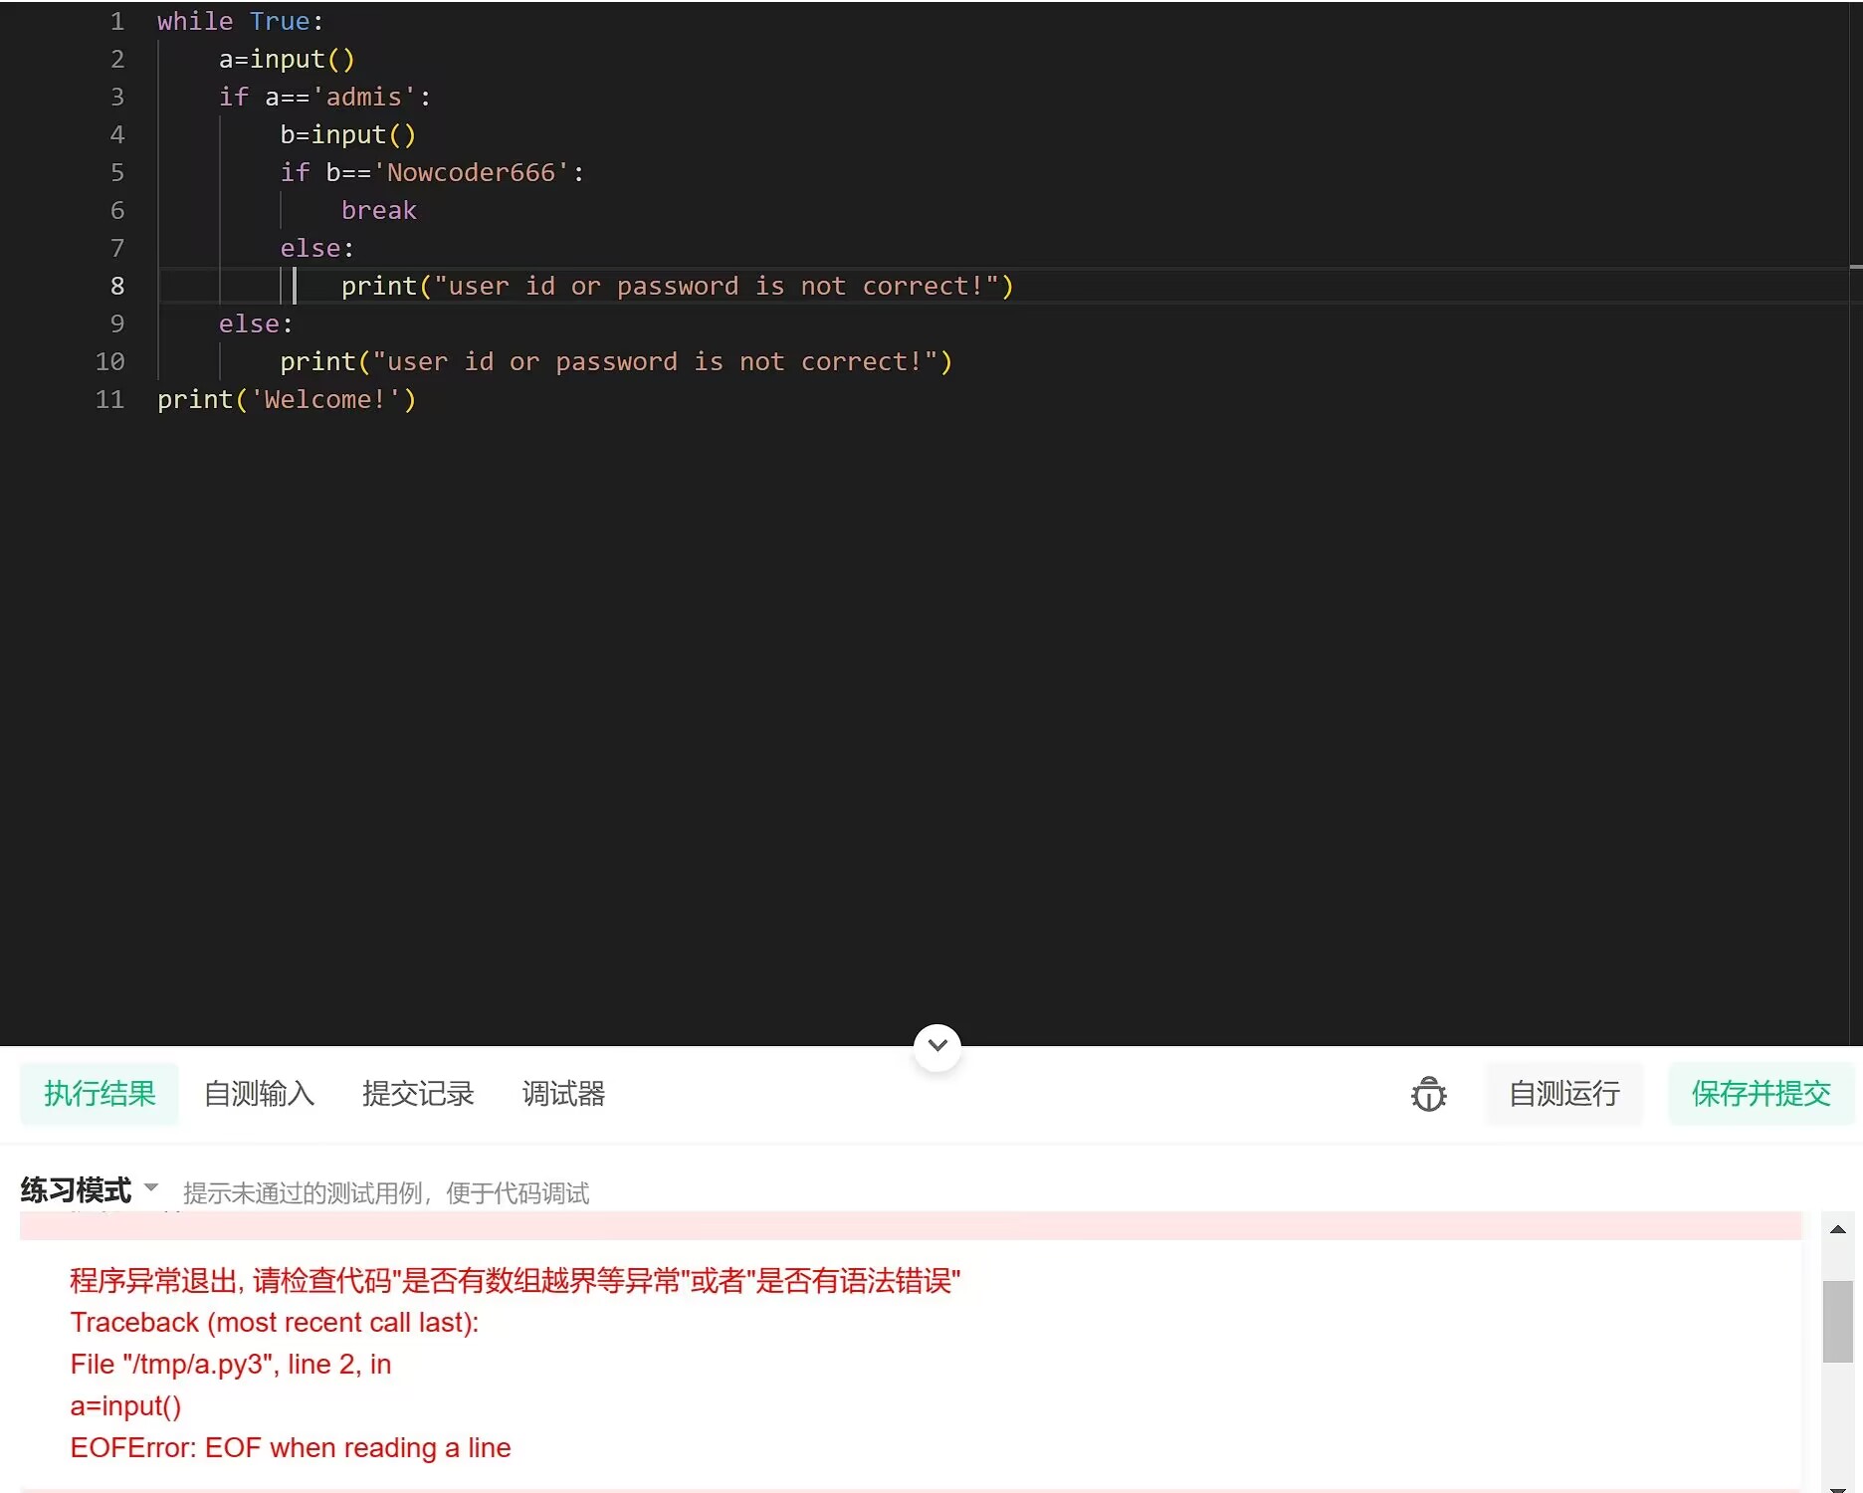
Task: Click the 自测运行 button
Action: (1562, 1093)
